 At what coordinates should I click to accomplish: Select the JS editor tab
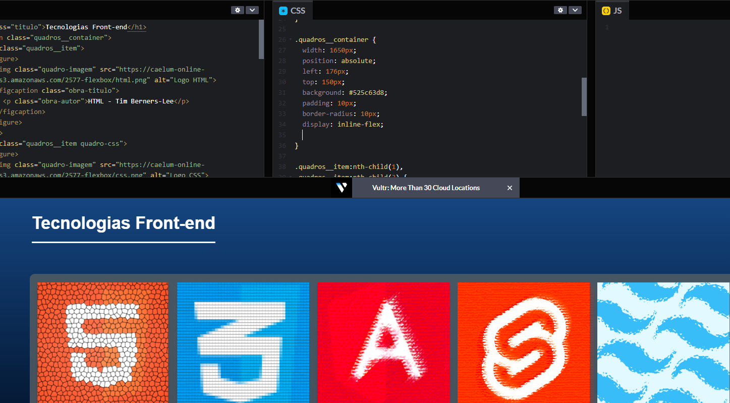612,11
